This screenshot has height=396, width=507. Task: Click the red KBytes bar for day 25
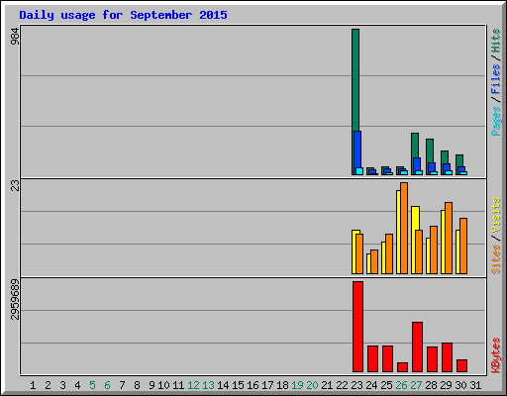pyautogui.click(x=387, y=359)
